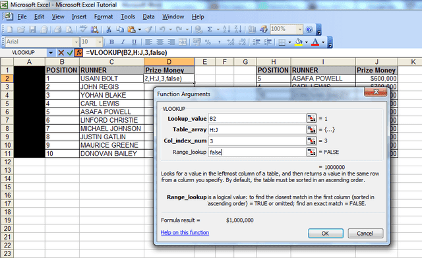The width and height of the screenshot is (422, 258).
Task: Open the Format menu
Action: [x=104, y=16]
